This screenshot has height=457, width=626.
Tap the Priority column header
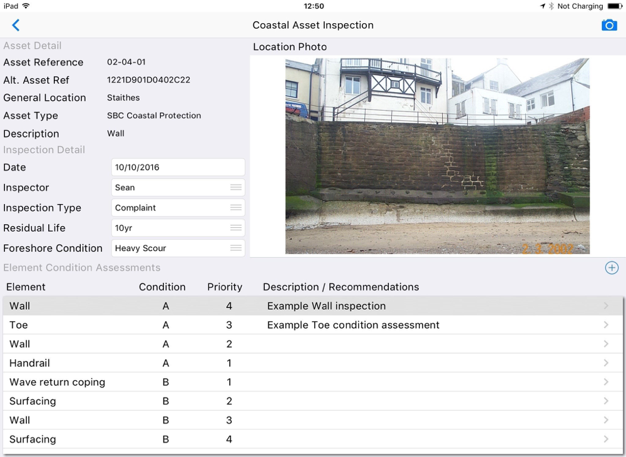tap(225, 287)
